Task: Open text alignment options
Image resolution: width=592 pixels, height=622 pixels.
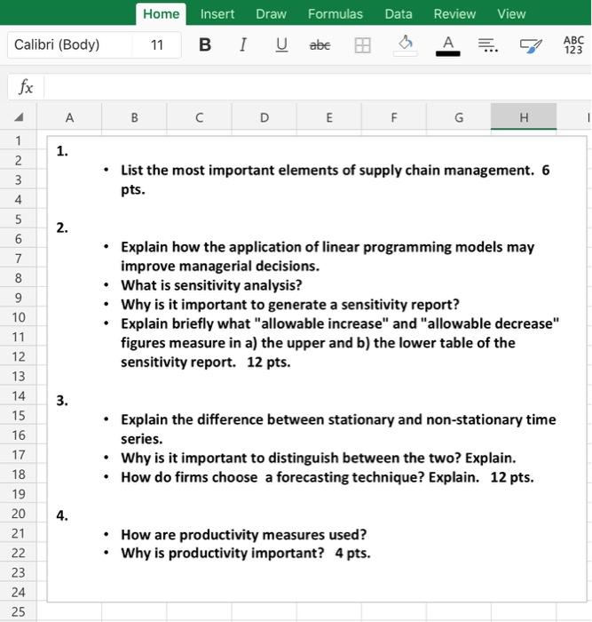Action: (x=488, y=45)
